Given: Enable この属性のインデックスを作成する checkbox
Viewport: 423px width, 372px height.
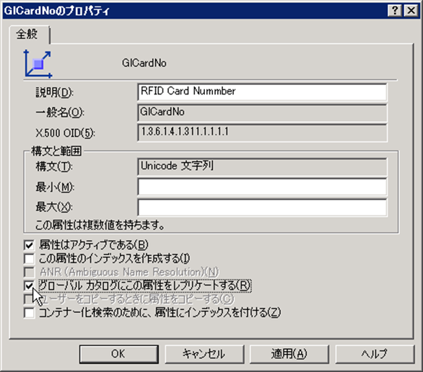Looking at the screenshot, I should pos(29,259).
